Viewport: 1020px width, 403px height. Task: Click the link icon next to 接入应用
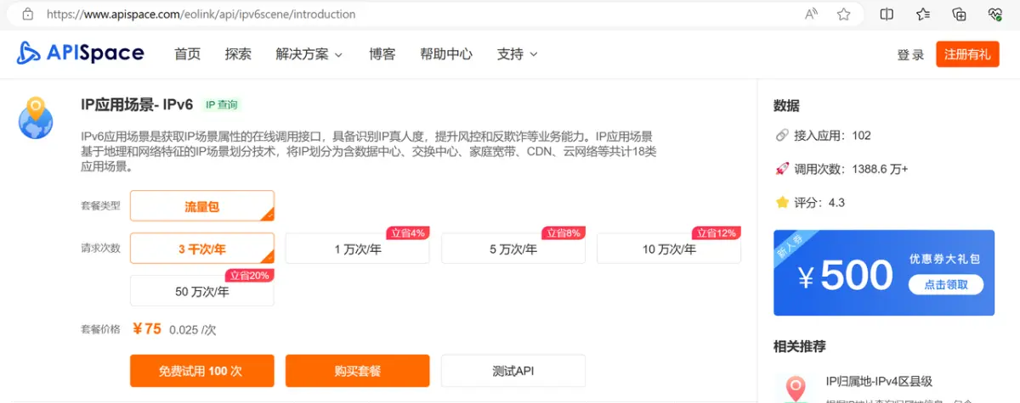tap(782, 136)
